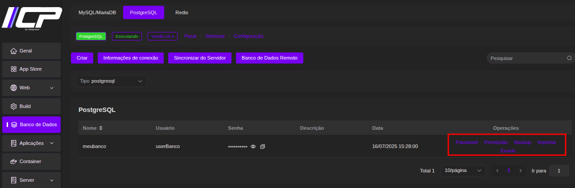Click the Reiniciar link
Viewport: 575px width, 188px height.
[x=215, y=36]
